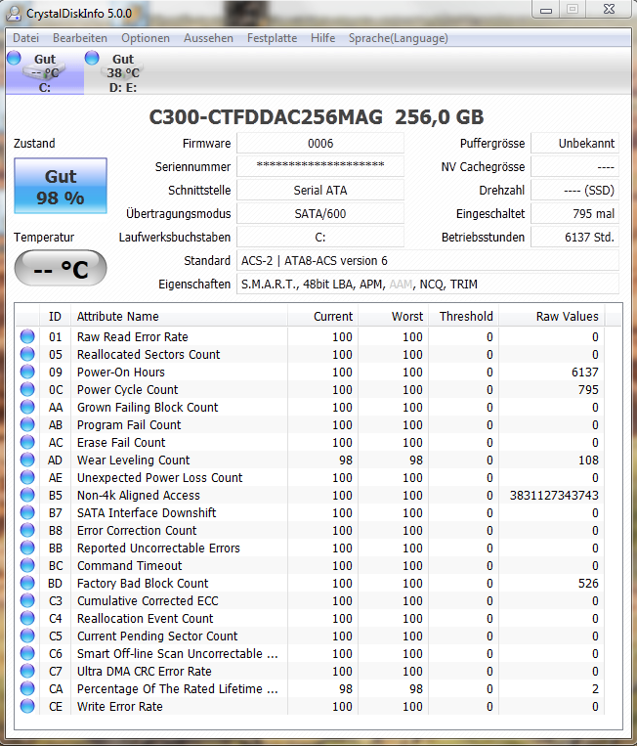The width and height of the screenshot is (637, 746).
Task: Select the Power-On Hours attribute name
Action: [x=121, y=373]
